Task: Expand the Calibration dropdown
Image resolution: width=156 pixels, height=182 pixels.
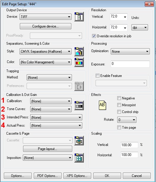Action: coord(51,101)
